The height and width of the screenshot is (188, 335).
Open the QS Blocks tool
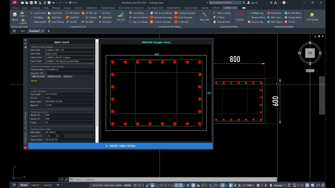click(73, 13)
